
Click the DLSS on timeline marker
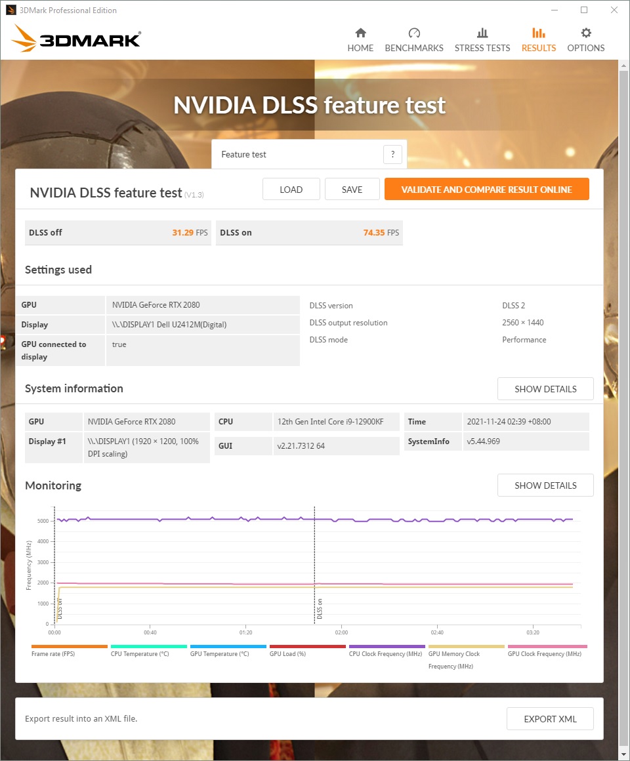[x=320, y=609]
